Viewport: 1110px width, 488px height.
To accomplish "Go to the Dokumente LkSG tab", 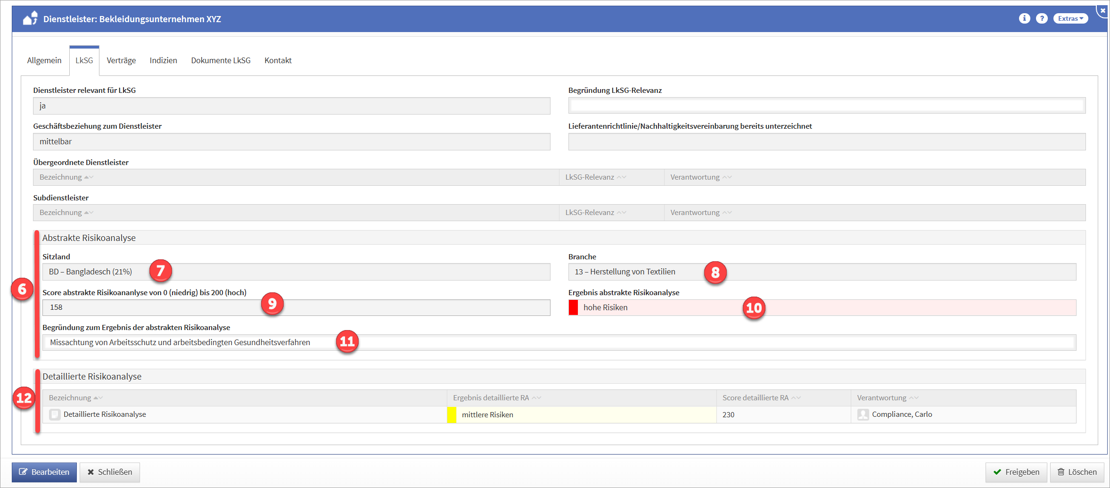I will coord(221,60).
